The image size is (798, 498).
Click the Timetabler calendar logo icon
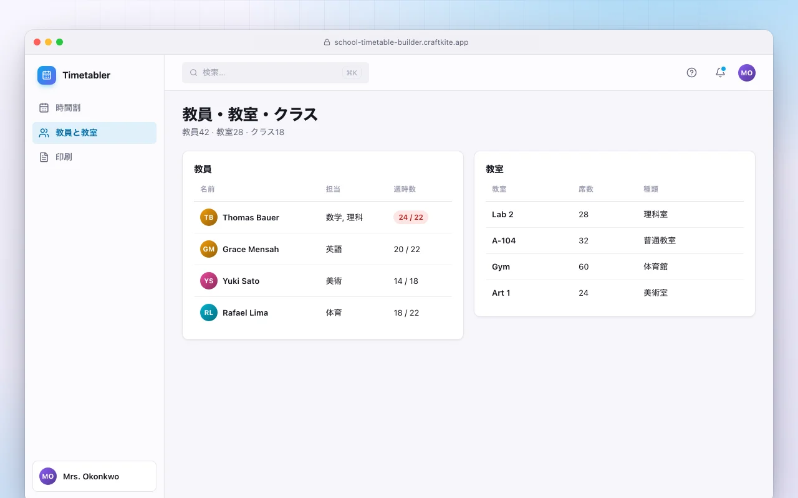pos(47,75)
